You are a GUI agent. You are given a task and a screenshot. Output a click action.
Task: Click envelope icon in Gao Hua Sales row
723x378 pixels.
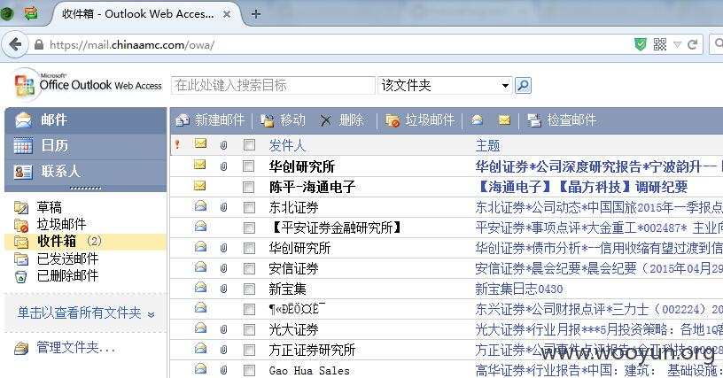(x=200, y=368)
